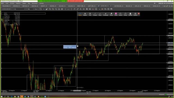Switch to the USATECH.IDX, H1 chart tab

click(x=119, y=6)
